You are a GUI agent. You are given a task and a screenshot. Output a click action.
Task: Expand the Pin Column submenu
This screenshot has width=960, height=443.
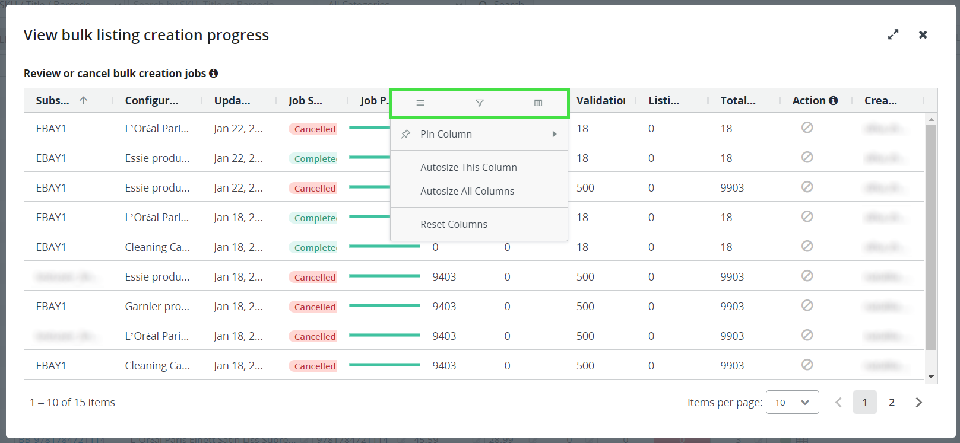tap(479, 134)
